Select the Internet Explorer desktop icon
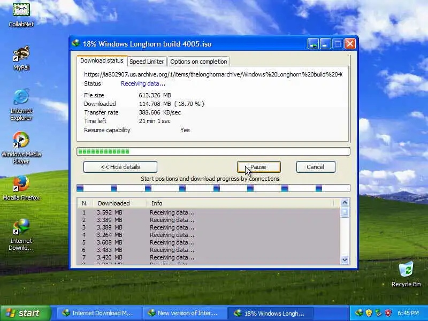428x321 pixels. click(x=21, y=104)
